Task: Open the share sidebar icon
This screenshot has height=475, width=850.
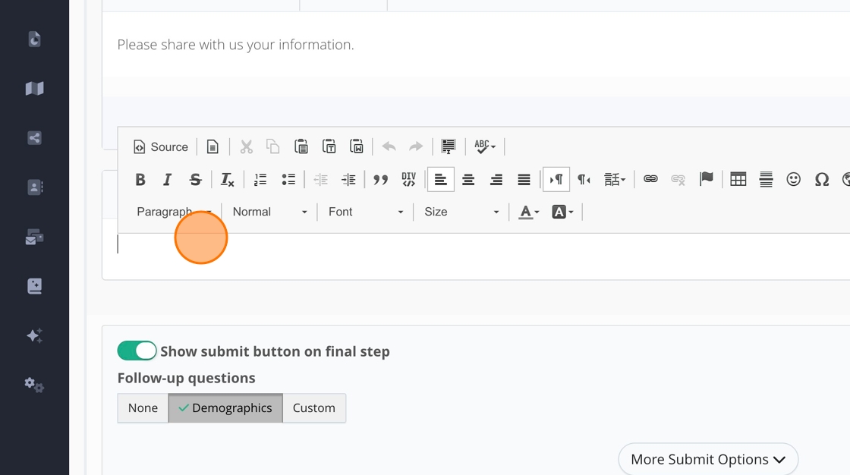Action: click(x=35, y=138)
